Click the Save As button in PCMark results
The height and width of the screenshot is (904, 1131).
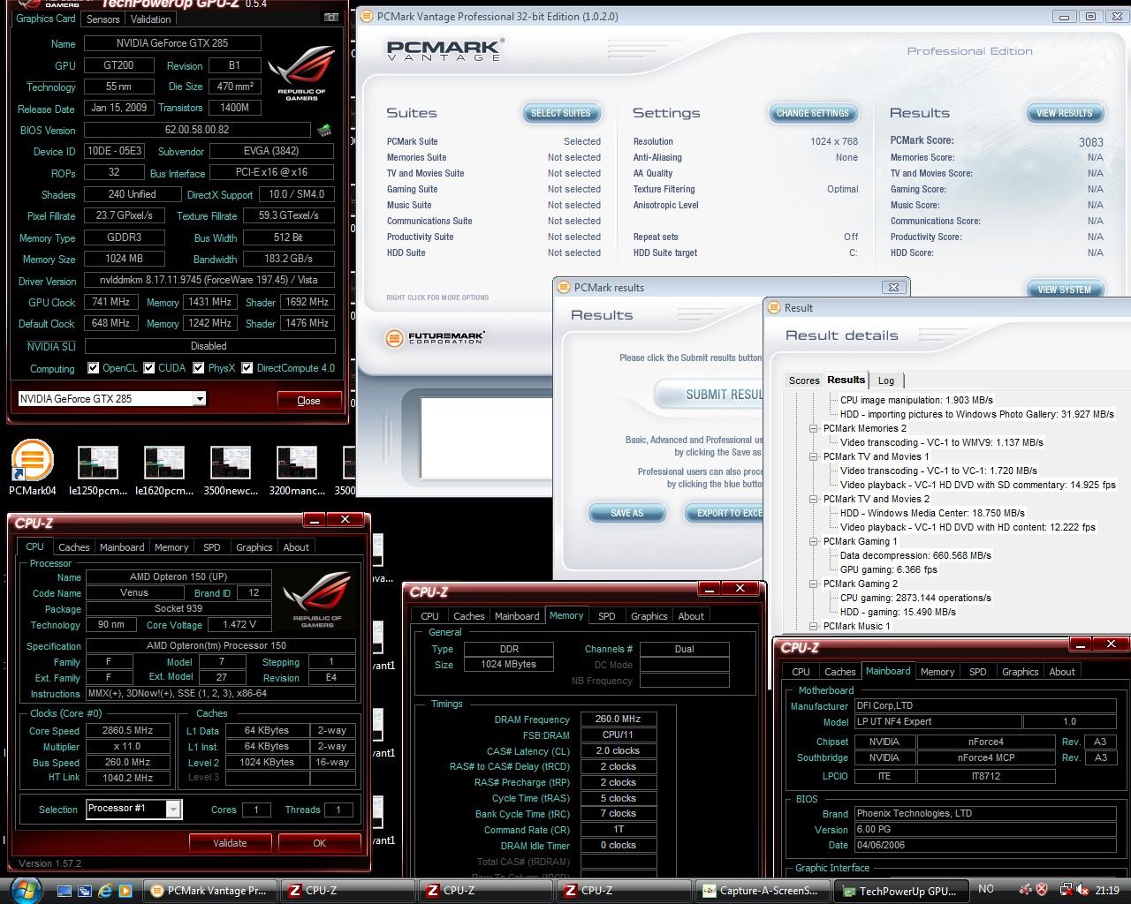(627, 513)
